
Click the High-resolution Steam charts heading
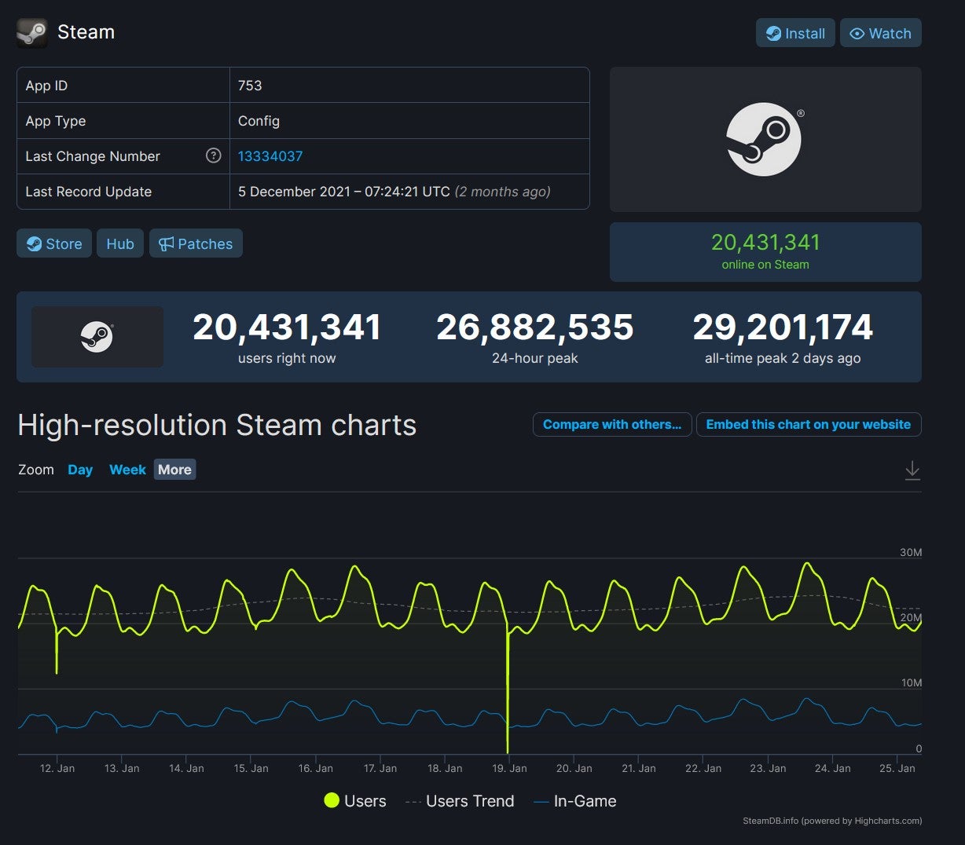point(217,425)
